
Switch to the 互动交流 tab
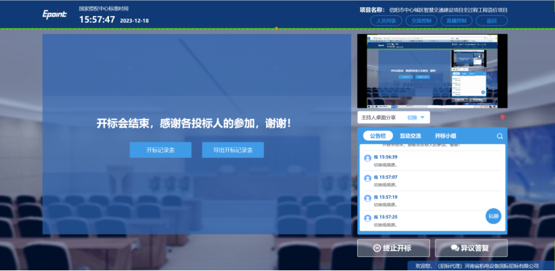(x=411, y=136)
